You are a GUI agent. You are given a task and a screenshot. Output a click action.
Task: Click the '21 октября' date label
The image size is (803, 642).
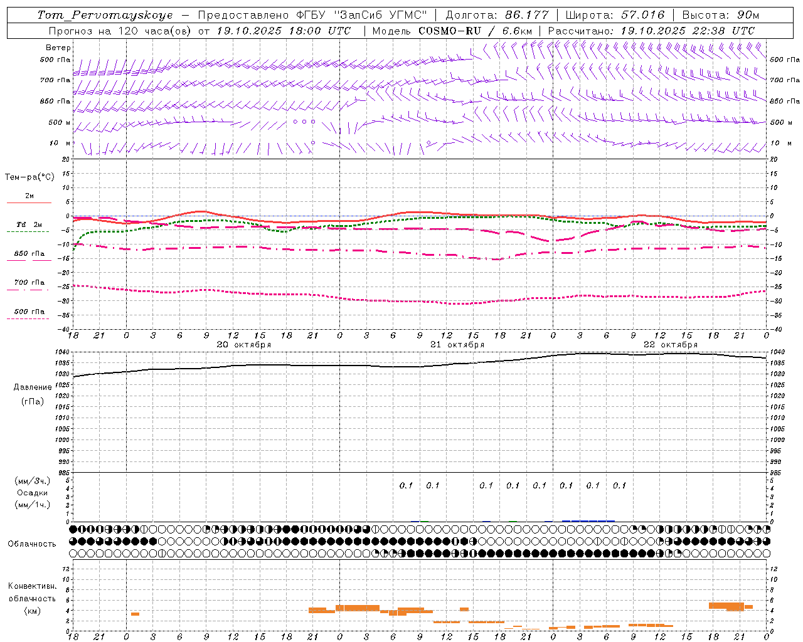click(457, 345)
